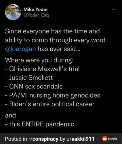This screenshot has width=122, height=144.
Task: Go to the r/conspiracy subreddit
Action: [43, 139]
